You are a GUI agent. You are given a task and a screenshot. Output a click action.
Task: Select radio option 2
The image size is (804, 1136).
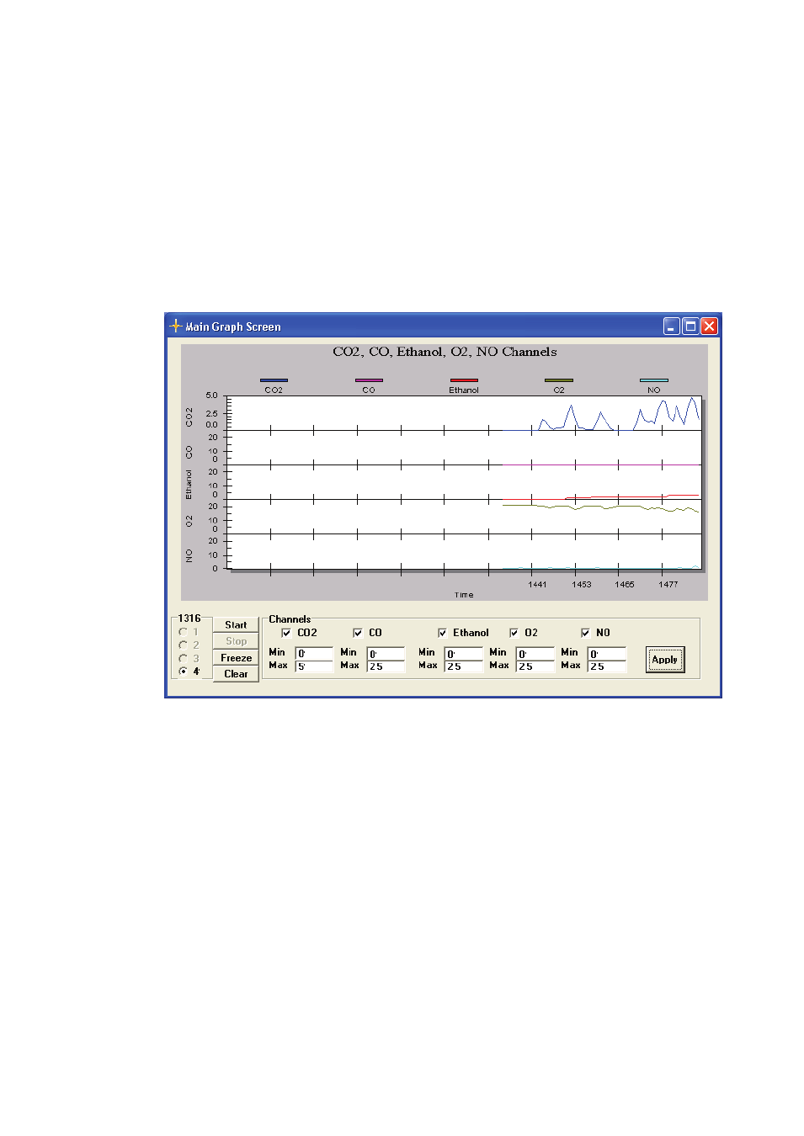coord(183,645)
